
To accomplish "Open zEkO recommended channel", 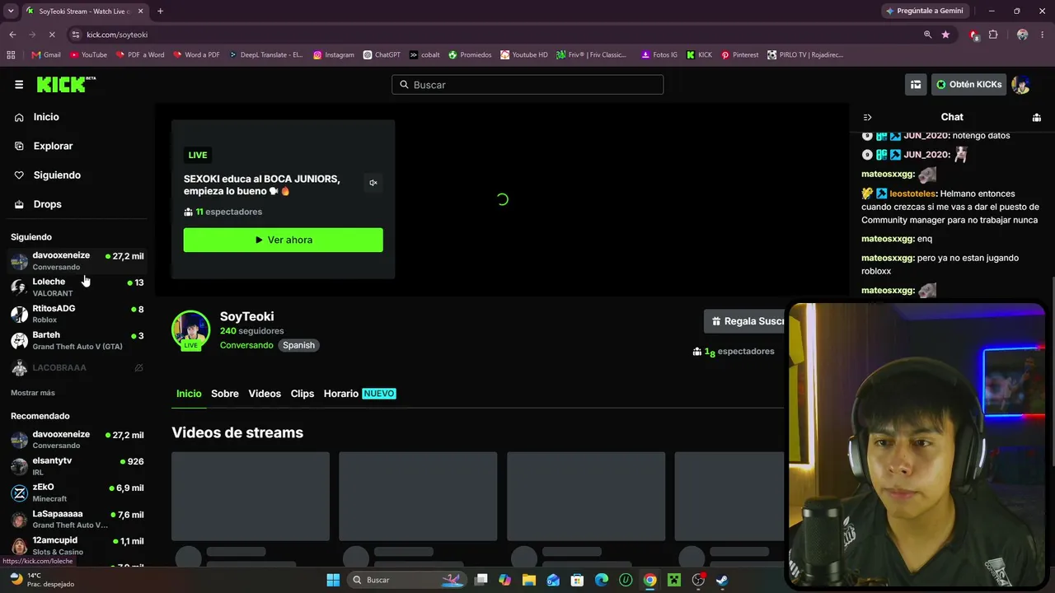I will point(77,493).
